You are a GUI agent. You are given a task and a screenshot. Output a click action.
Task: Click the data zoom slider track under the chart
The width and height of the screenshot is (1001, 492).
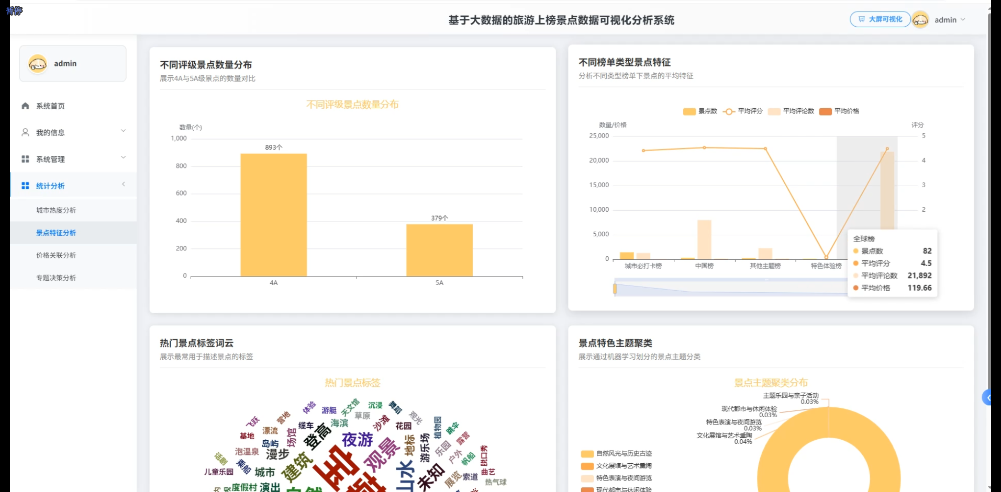click(x=730, y=288)
